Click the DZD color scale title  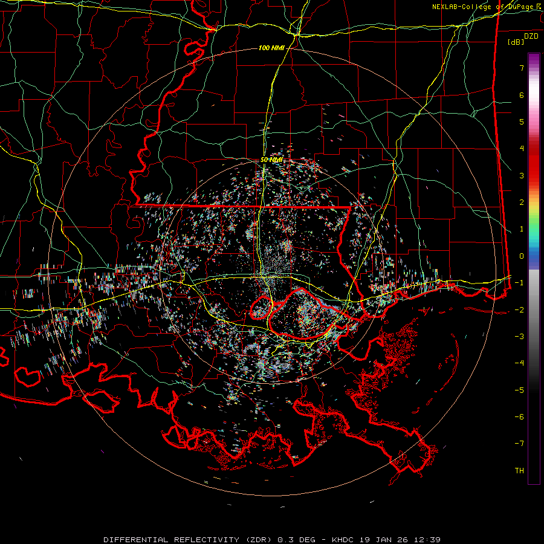tap(531, 36)
